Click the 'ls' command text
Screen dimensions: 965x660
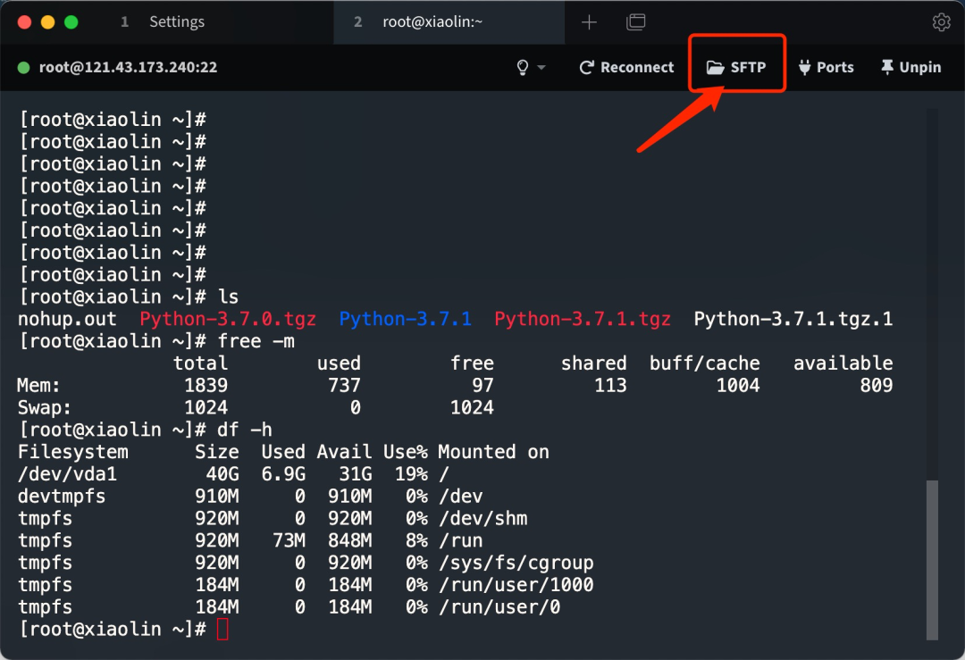(229, 297)
